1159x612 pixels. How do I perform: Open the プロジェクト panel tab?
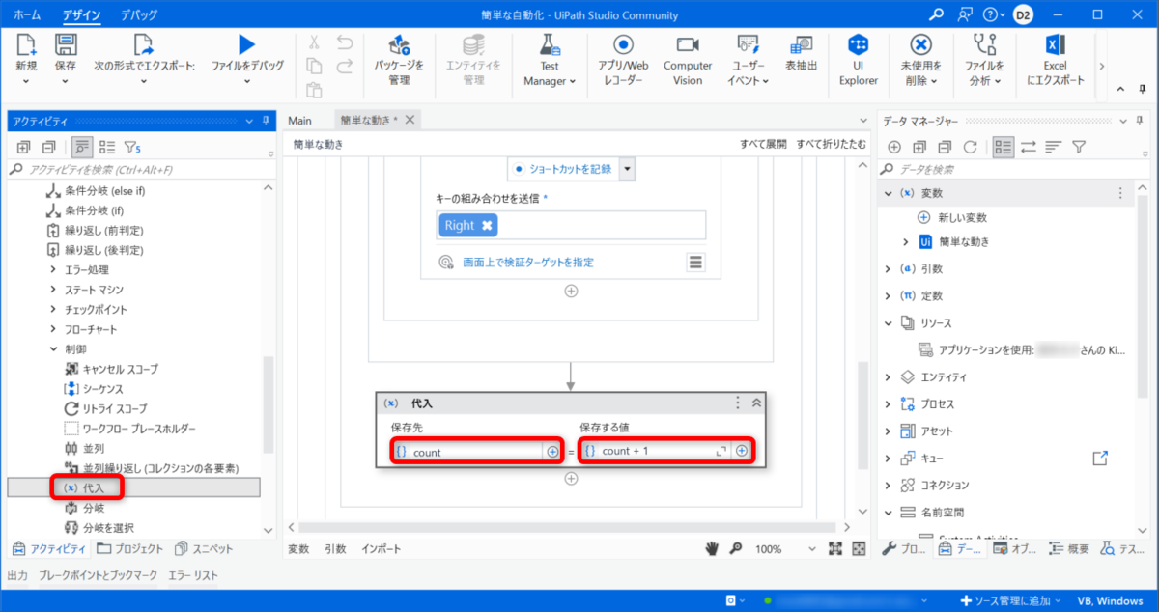[x=131, y=549]
